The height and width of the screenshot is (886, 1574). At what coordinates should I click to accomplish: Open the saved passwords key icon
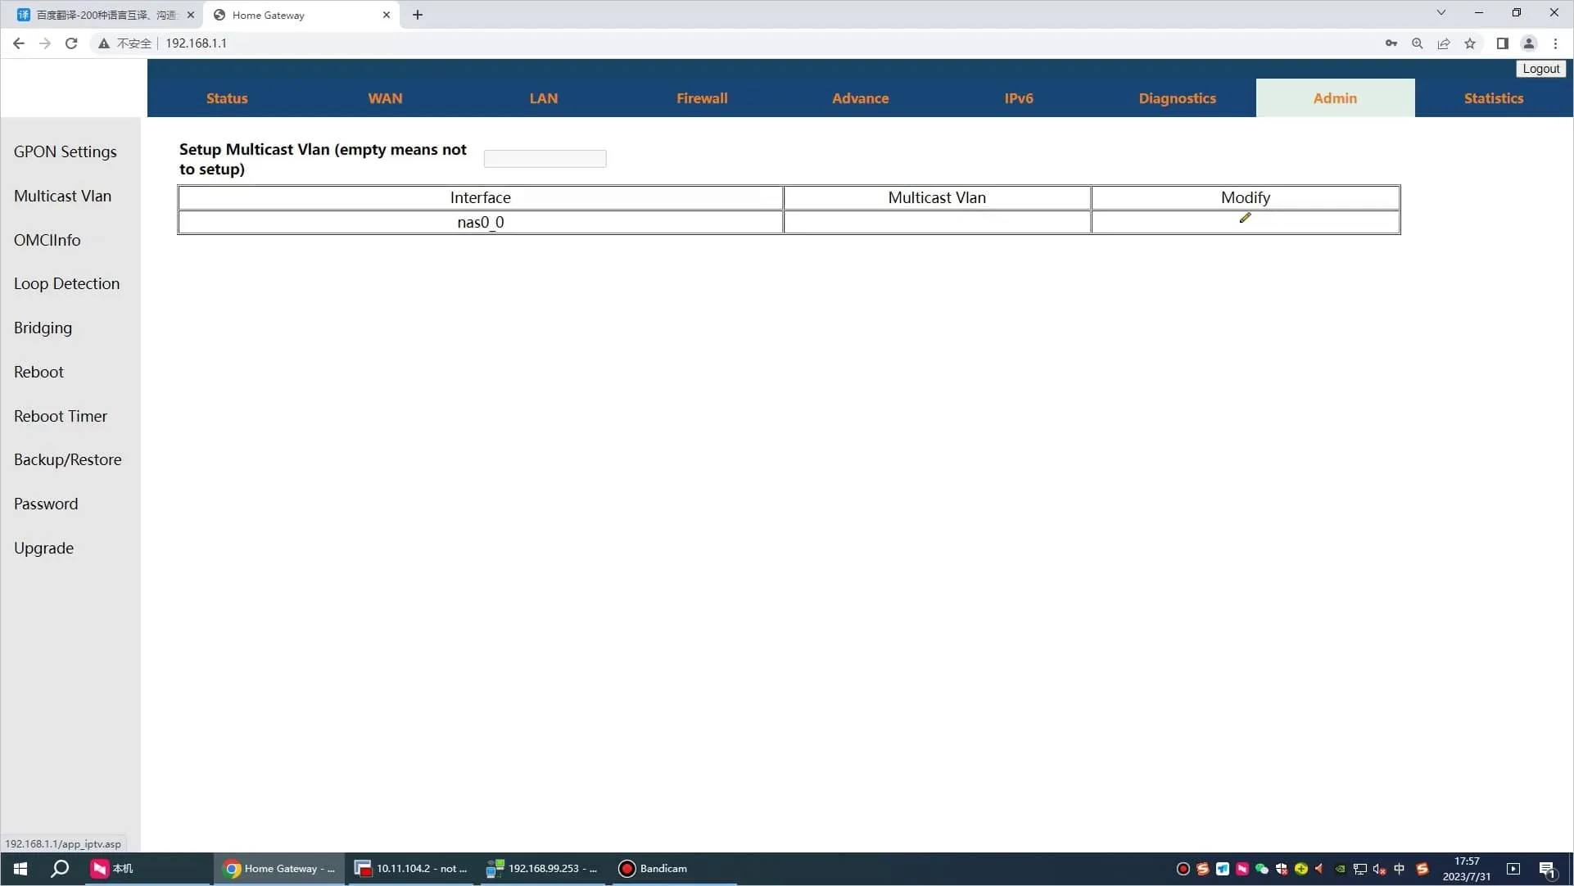coord(1391,43)
